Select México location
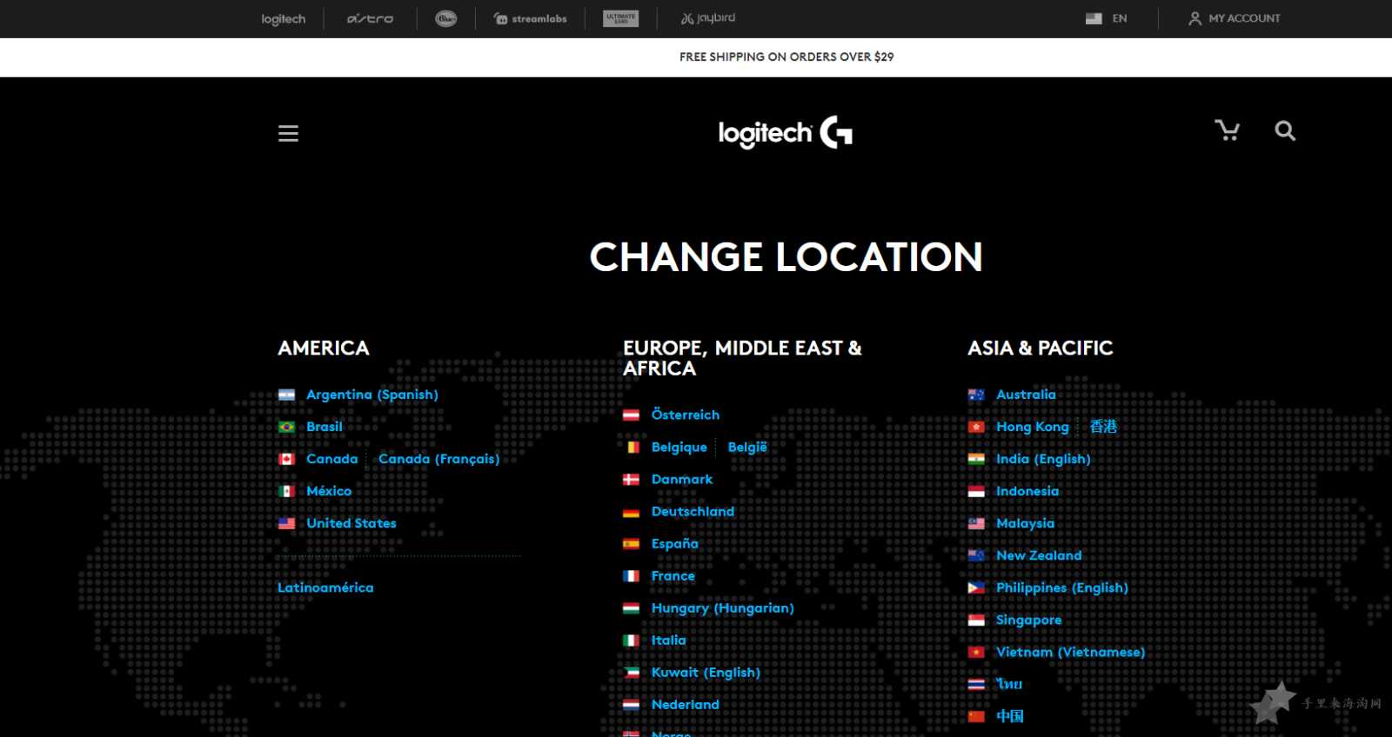This screenshot has height=737, width=1392. point(329,491)
